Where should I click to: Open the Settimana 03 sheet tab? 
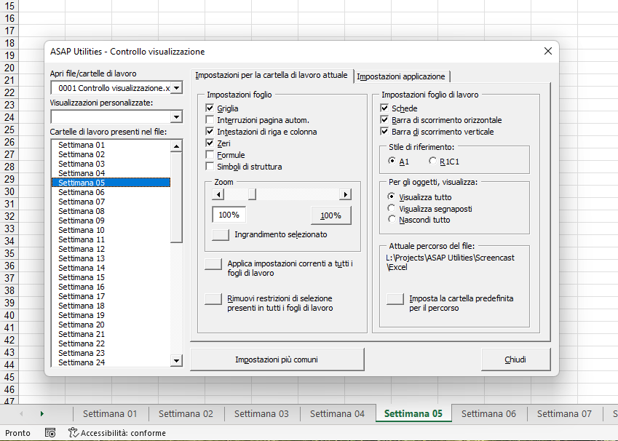coord(261,414)
